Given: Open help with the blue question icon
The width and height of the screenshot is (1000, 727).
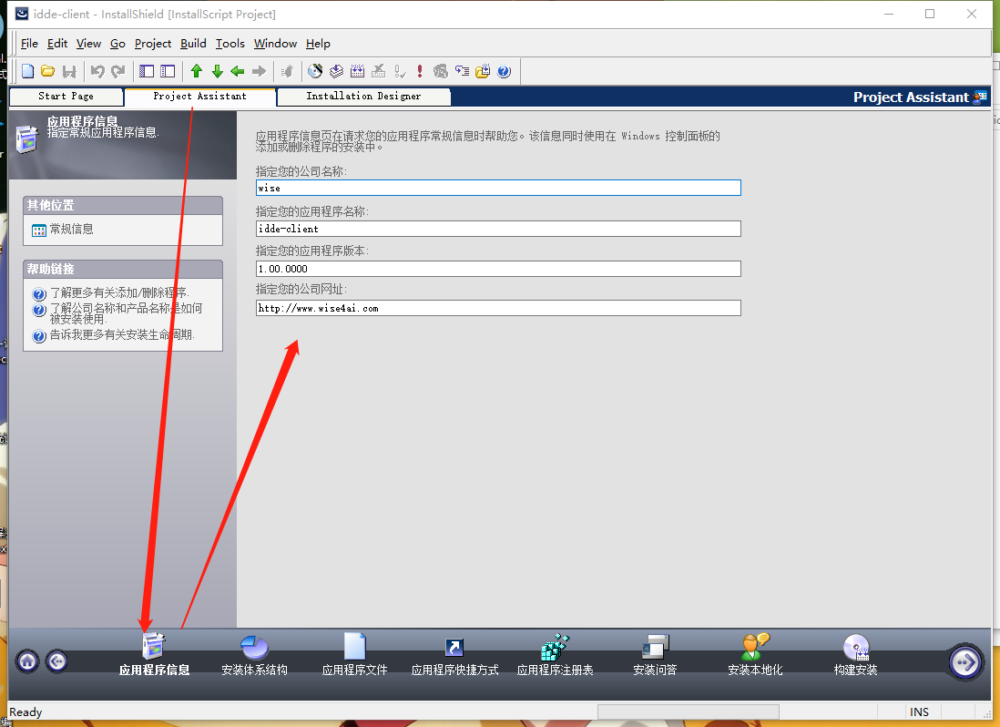Looking at the screenshot, I should [504, 71].
